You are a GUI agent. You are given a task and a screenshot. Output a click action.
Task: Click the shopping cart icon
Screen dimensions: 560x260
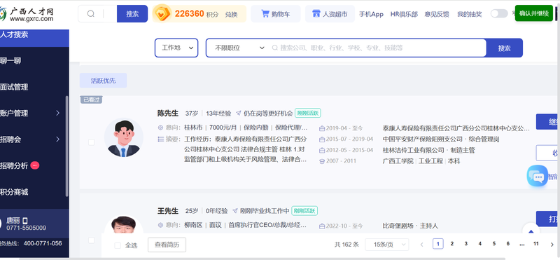(x=265, y=13)
